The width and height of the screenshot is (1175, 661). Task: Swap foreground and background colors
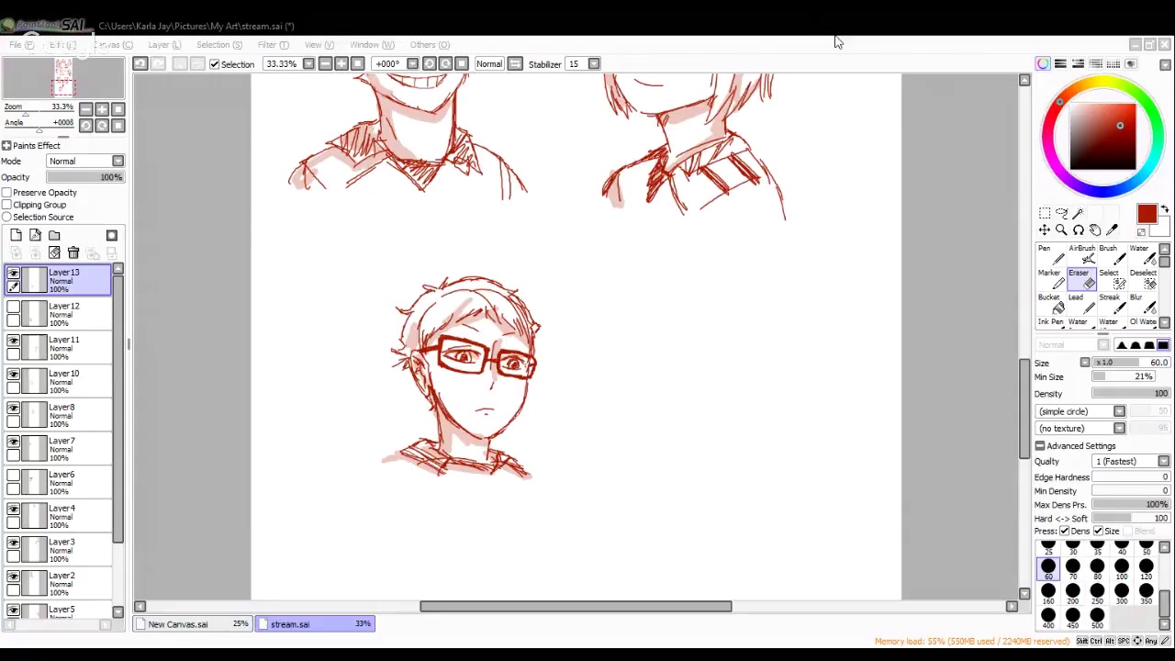(1165, 209)
